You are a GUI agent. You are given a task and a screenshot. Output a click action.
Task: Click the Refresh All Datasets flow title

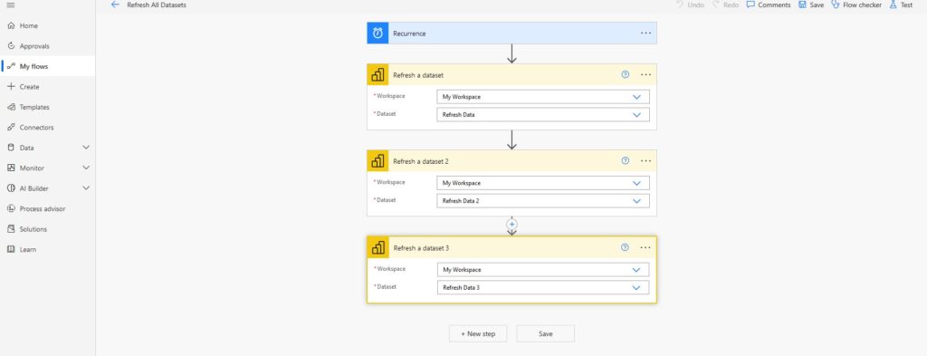tap(157, 5)
